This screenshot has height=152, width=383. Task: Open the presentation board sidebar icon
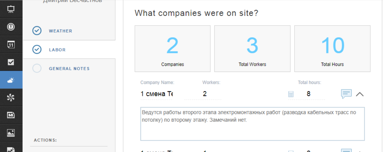coord(11,9)
